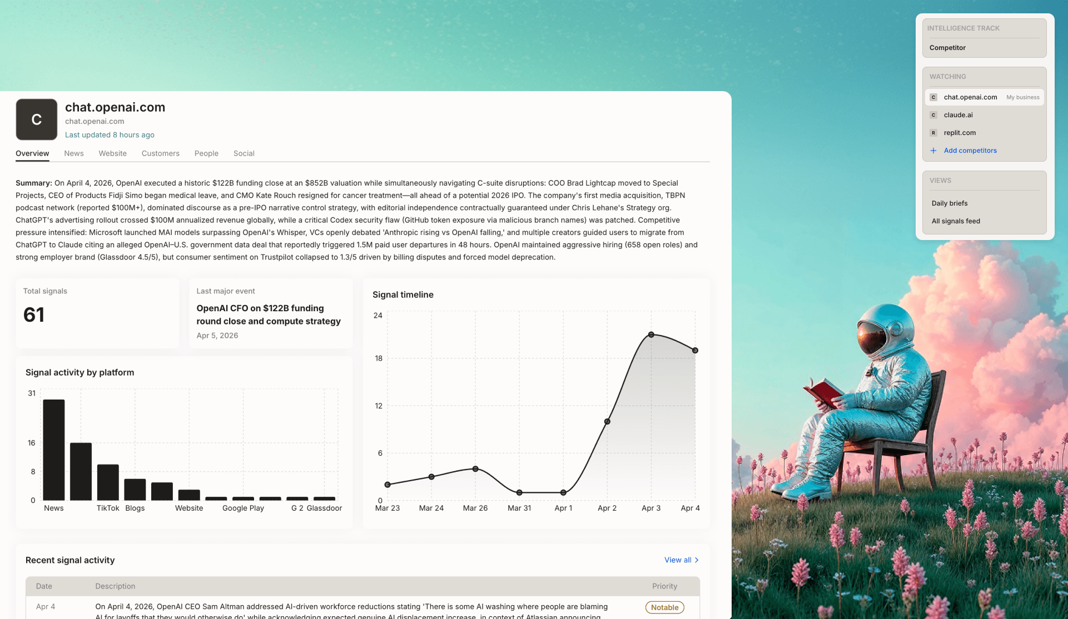
Task: Click the chat.openai.com logo tile
Action: (36, 119)
